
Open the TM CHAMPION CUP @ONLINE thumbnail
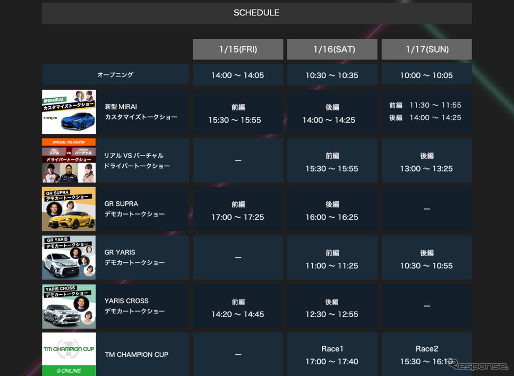[x=69, y=354]
